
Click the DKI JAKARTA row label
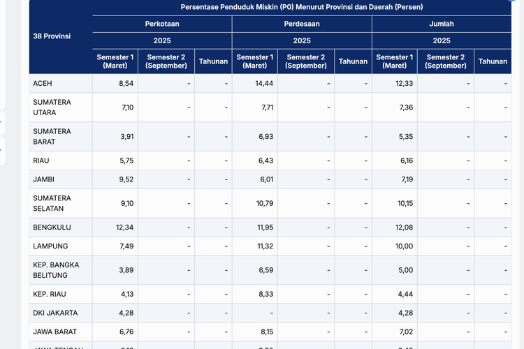(55, 313)
